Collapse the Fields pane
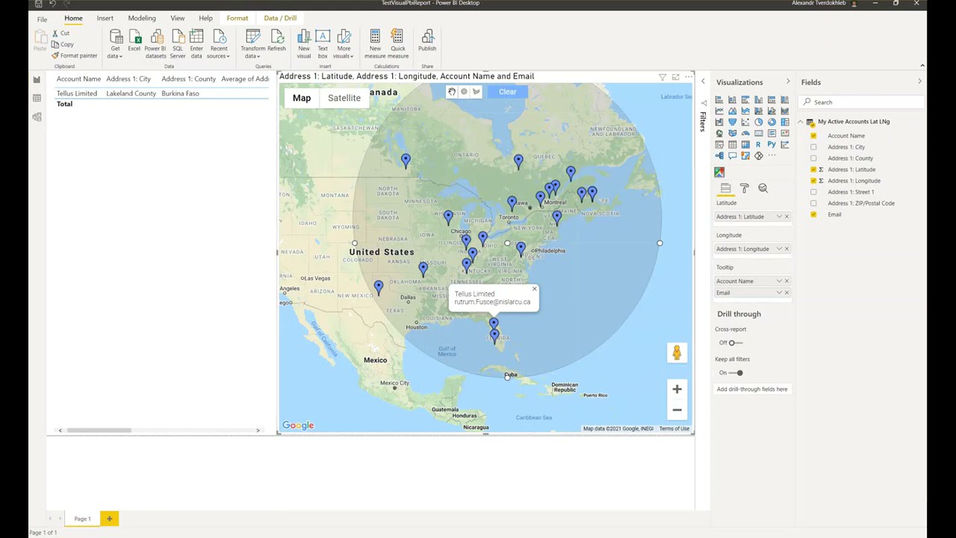 coord(919,81)
